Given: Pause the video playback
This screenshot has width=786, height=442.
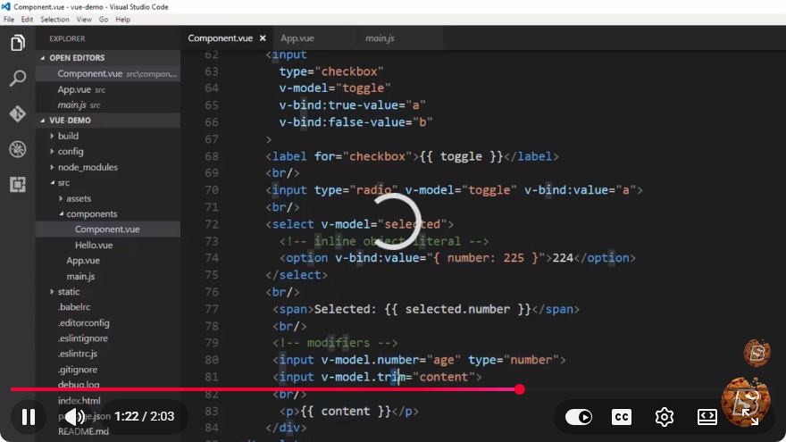Looking at the screenshot, I should (x=29, y=416).
